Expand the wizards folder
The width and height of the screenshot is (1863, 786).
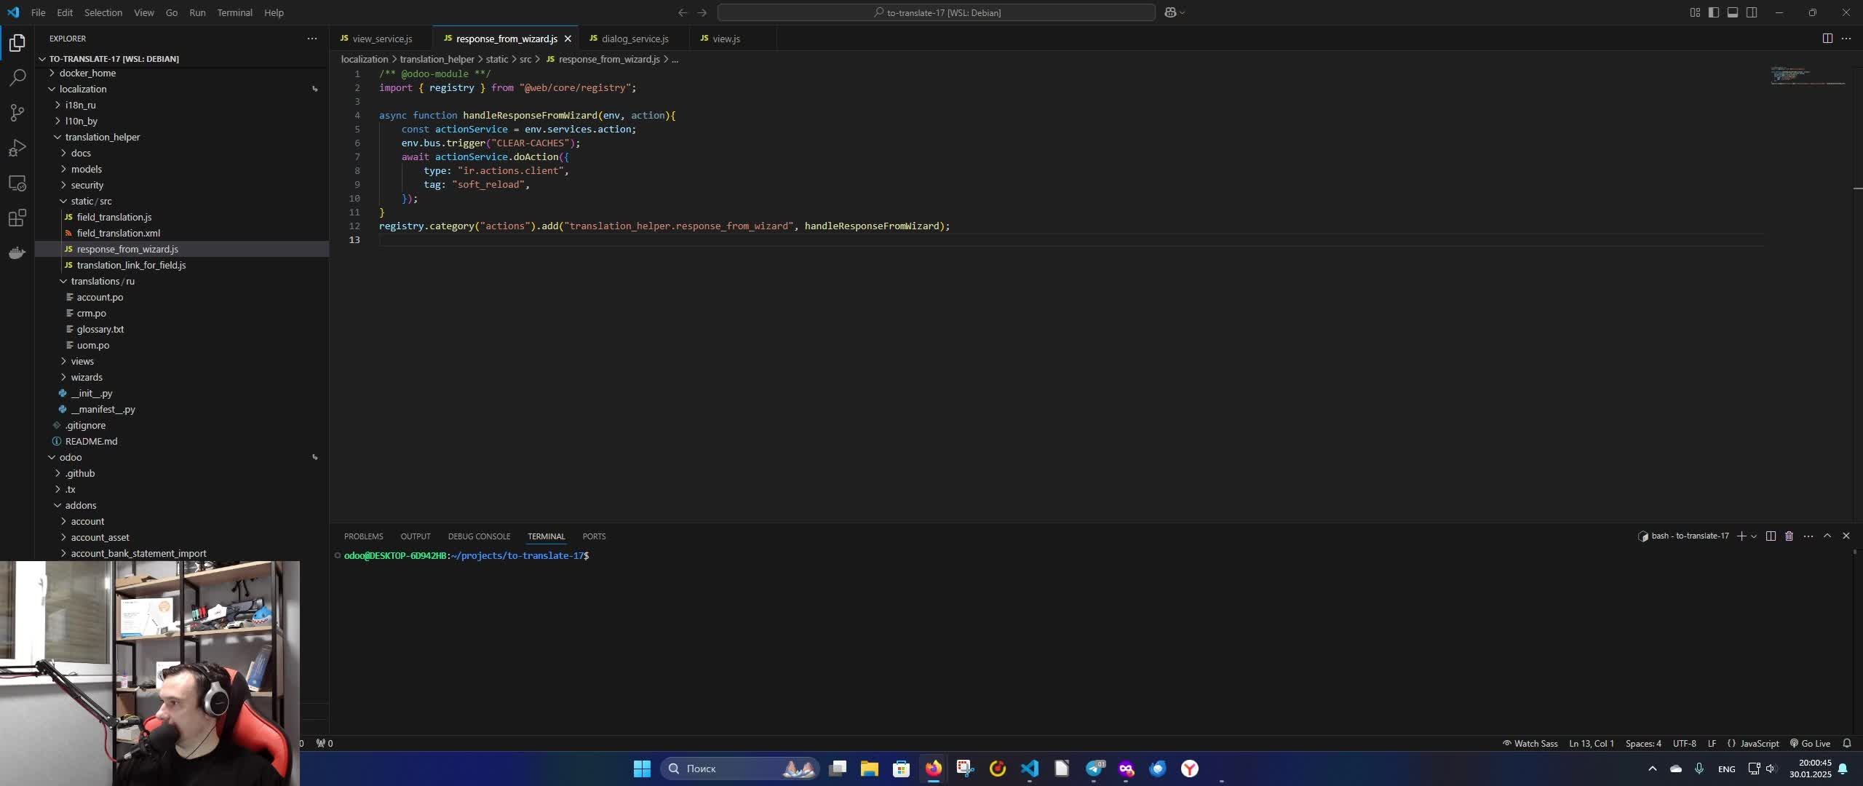[86, 377]
